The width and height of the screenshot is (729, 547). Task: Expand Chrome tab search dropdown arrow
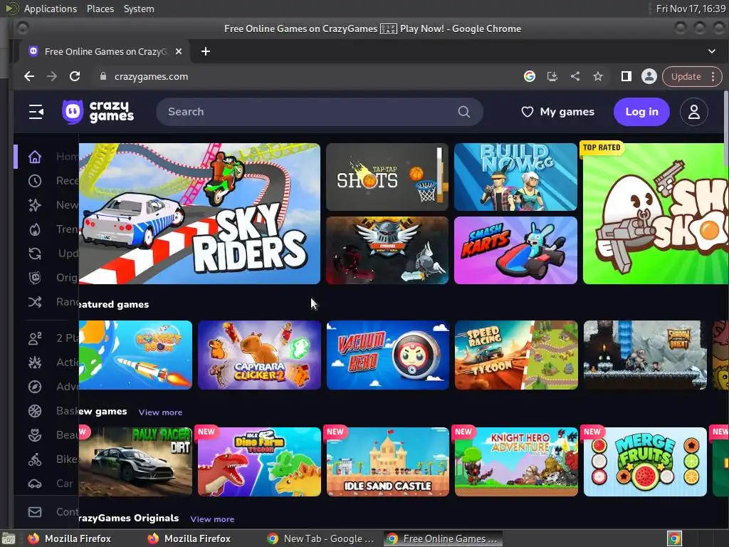point(712,51)
